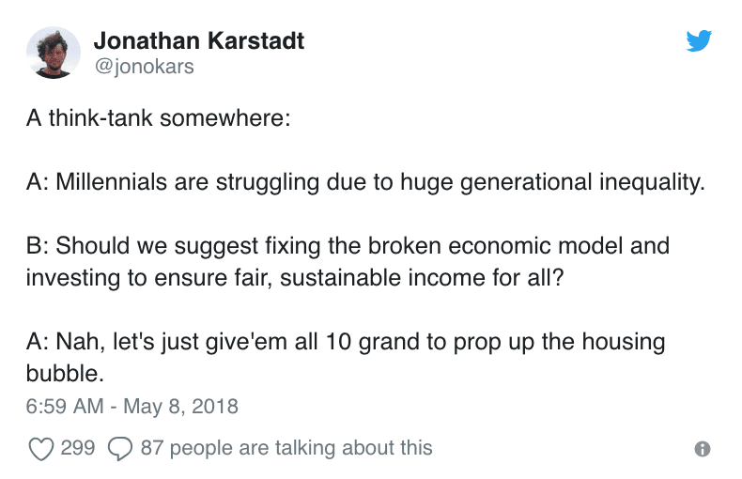The width and height of the screenshot is (742, 479).
Task: Click the Twitter bird logo
Action: pos(699,40)
